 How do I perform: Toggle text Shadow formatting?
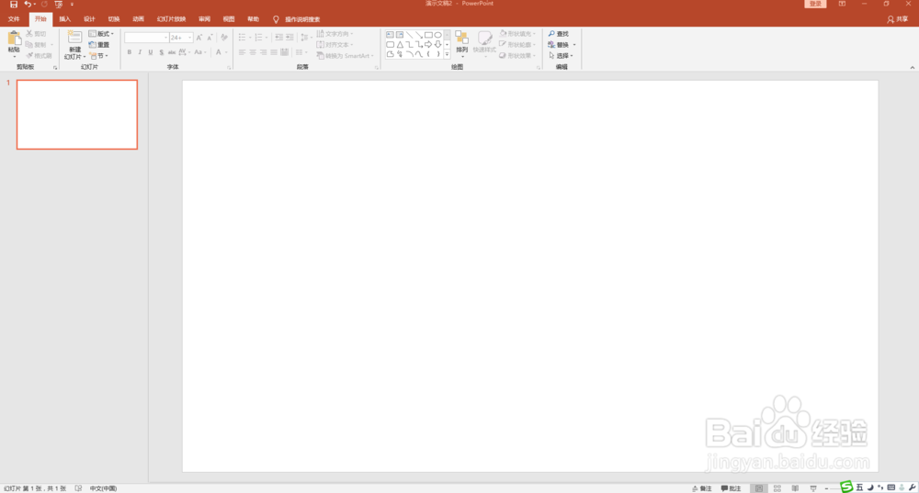pos(161,52)
